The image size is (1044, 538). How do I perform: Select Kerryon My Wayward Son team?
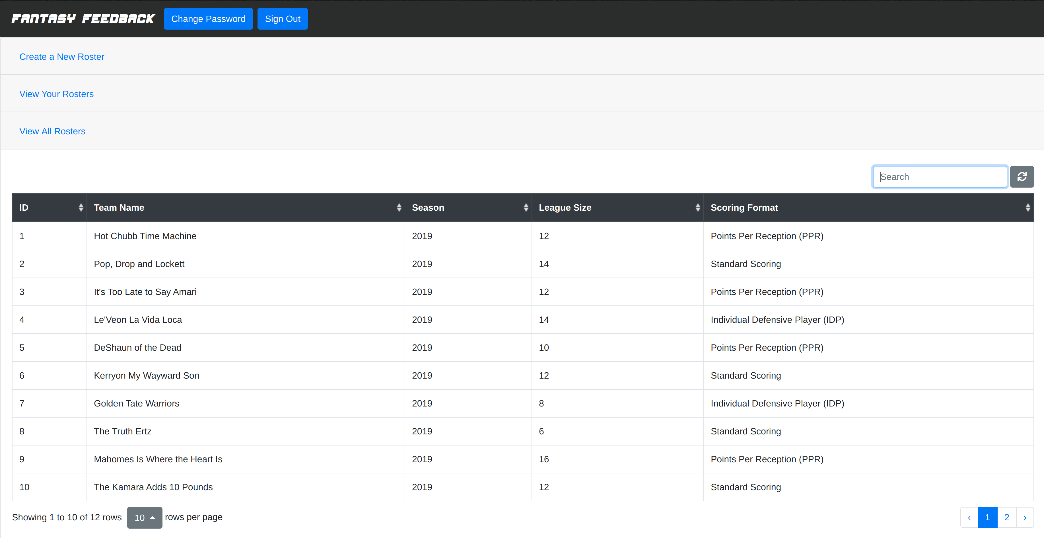pos(146,375)
